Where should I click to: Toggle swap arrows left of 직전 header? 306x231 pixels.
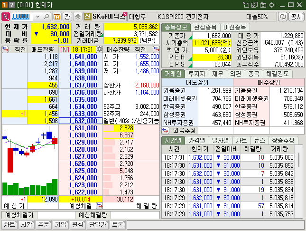click(x=5, y=49)
